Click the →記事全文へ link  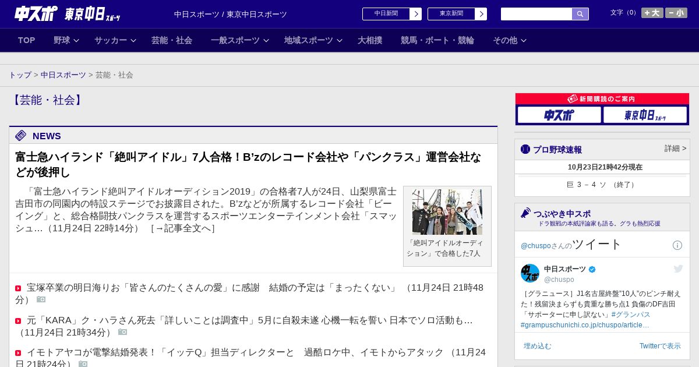coord(183,228)
